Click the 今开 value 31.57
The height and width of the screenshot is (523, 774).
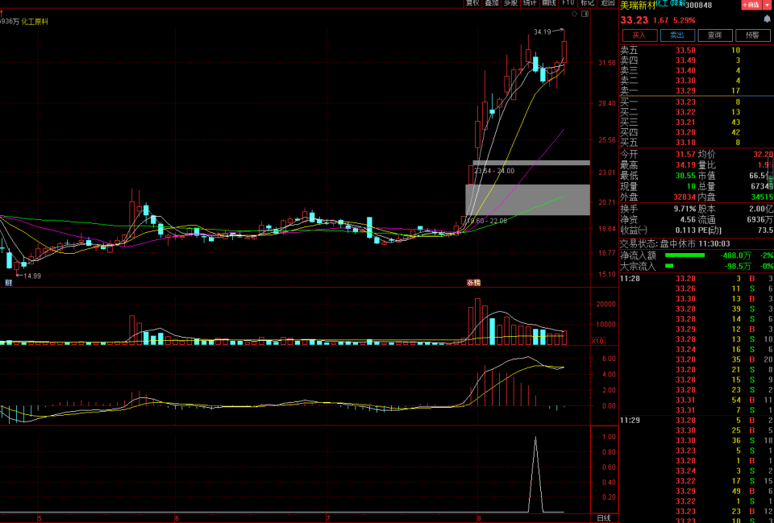tap(685, 155)
